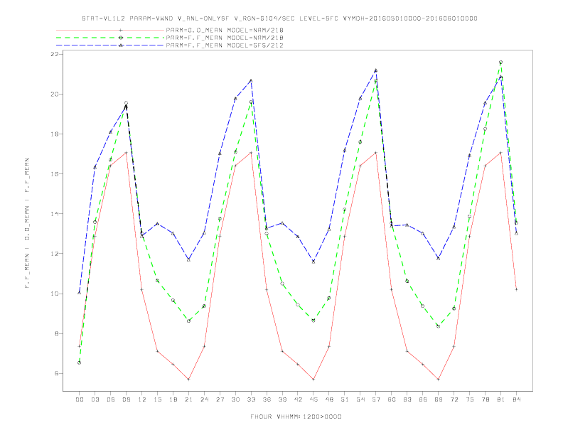Click x-axis tick label 81

[501, 399]
